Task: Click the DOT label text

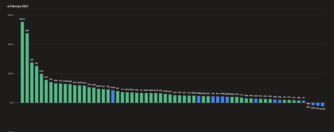Action: [75, 82]
